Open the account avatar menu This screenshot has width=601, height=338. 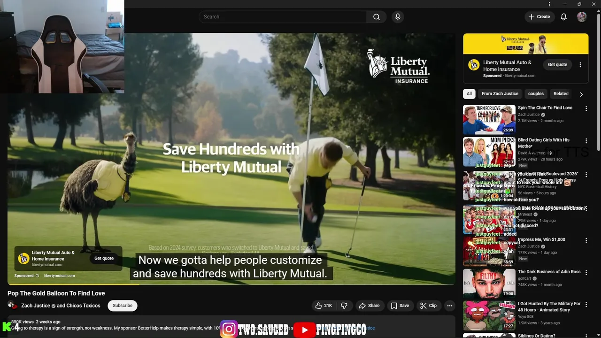coord(582,17)
